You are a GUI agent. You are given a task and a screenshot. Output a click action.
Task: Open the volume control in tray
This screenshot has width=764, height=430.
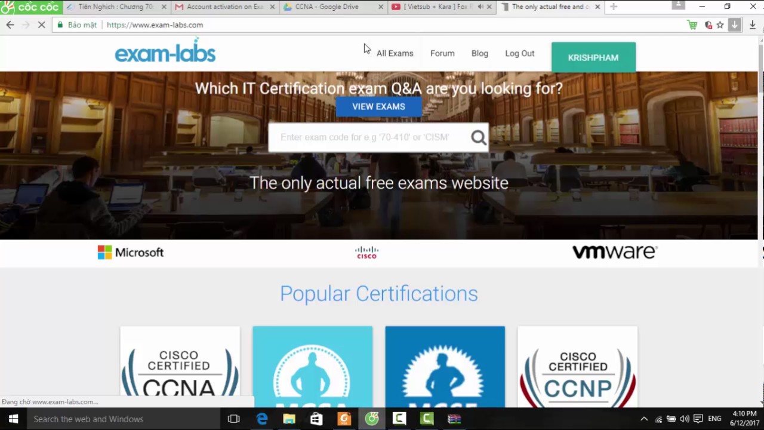[x=684, y=419]
